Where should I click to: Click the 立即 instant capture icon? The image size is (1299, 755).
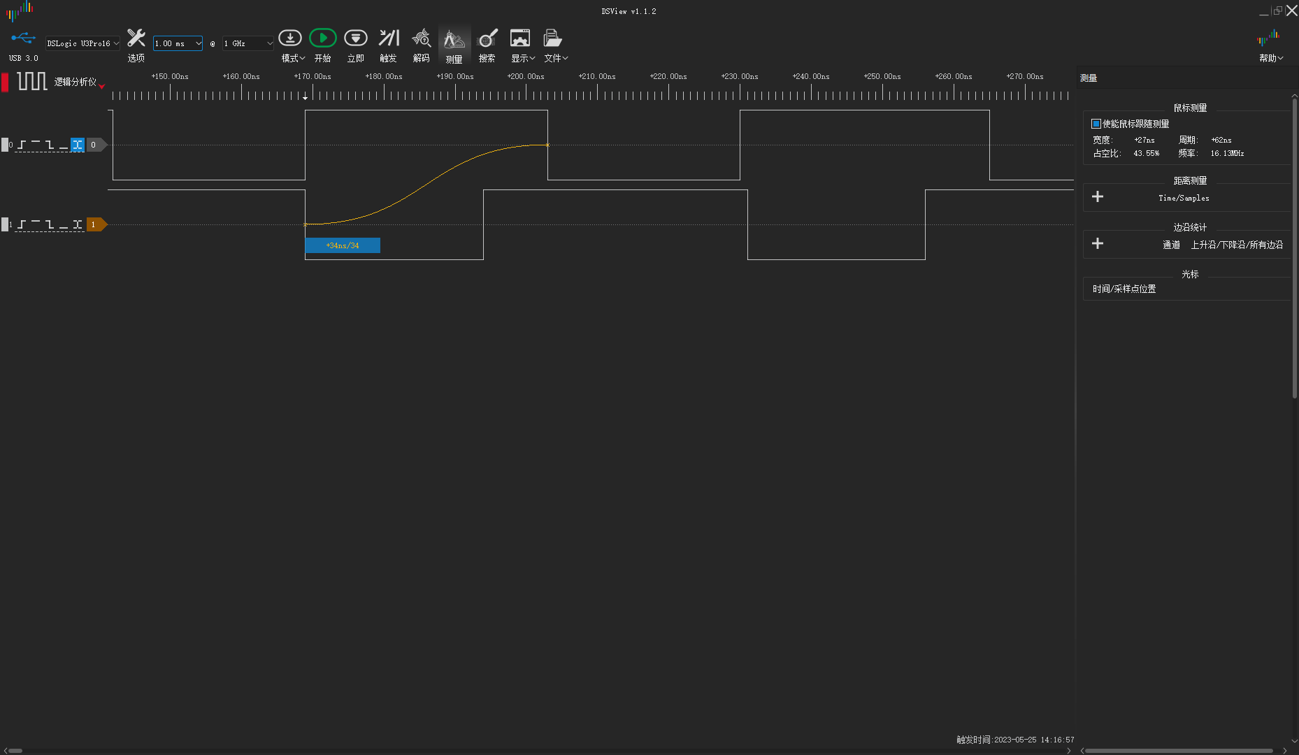(356, 38)
